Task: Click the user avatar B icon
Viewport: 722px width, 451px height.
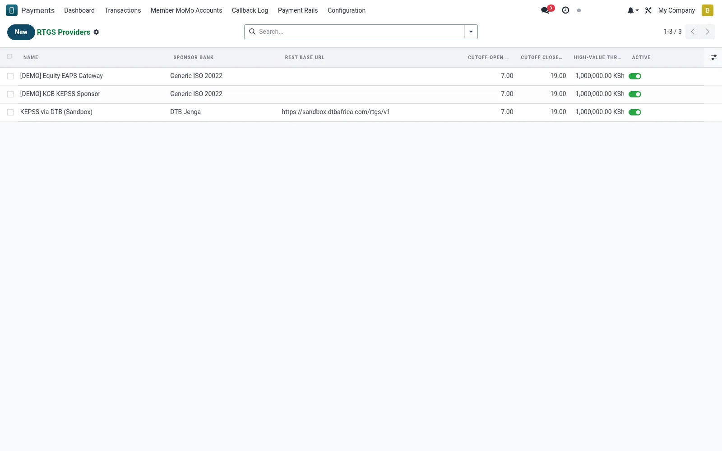Action: click(x=708, y=10)
